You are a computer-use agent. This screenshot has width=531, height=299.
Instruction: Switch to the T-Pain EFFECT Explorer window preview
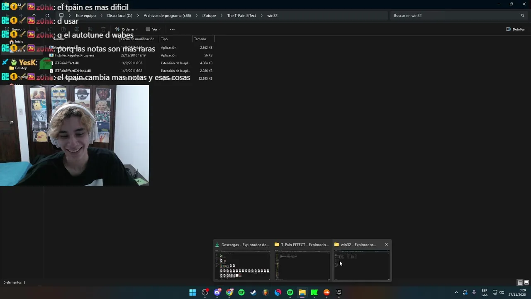click(302, 260)
